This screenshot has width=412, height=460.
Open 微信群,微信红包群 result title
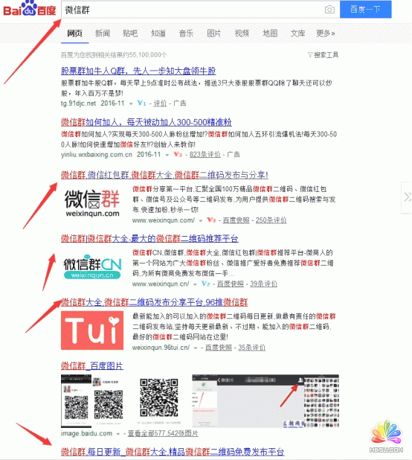pyautogui.click(x=164, y=175)
